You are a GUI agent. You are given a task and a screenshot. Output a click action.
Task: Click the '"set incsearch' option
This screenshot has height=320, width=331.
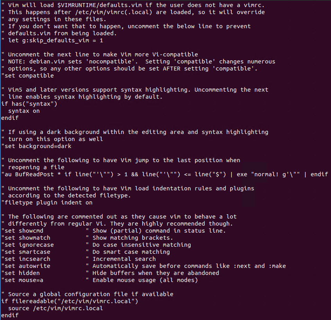pyautogui.click(x=26, y=259)
